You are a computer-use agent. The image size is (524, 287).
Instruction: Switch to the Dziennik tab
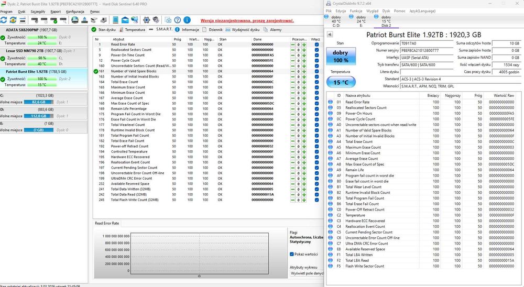tap(213, 30)
